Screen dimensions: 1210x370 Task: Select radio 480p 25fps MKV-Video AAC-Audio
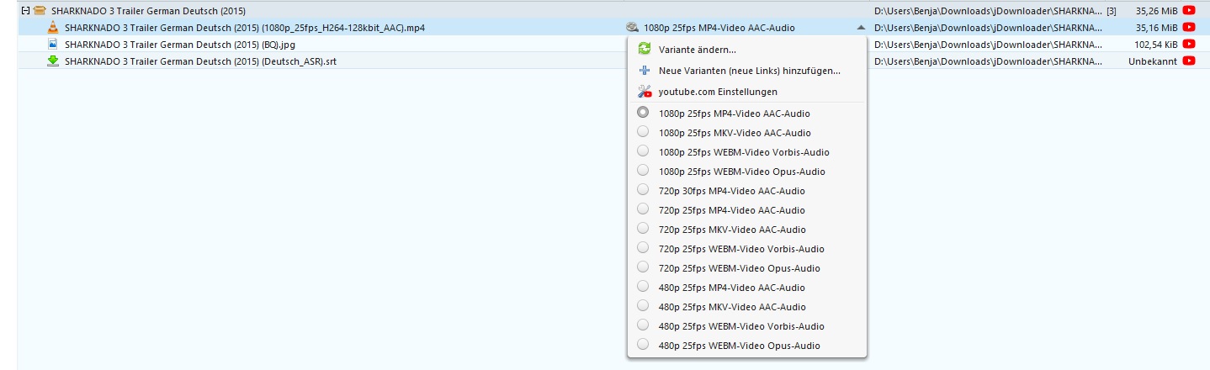point(643,305)
